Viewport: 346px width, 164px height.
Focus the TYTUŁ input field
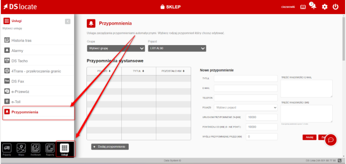246,78
